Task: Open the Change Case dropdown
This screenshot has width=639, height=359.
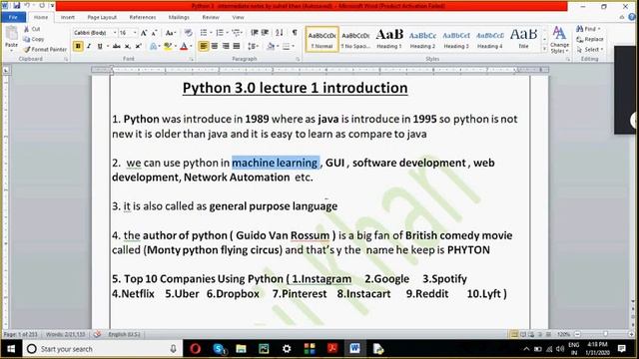Action: [171, 33]
